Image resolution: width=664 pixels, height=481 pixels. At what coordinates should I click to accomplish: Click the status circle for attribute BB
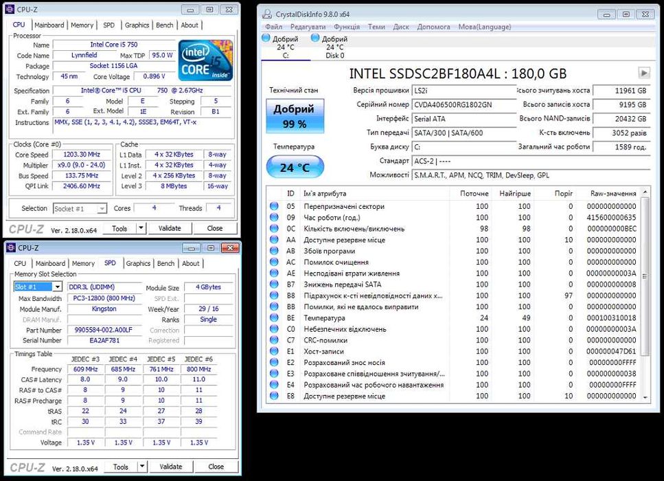pos(274,306)
